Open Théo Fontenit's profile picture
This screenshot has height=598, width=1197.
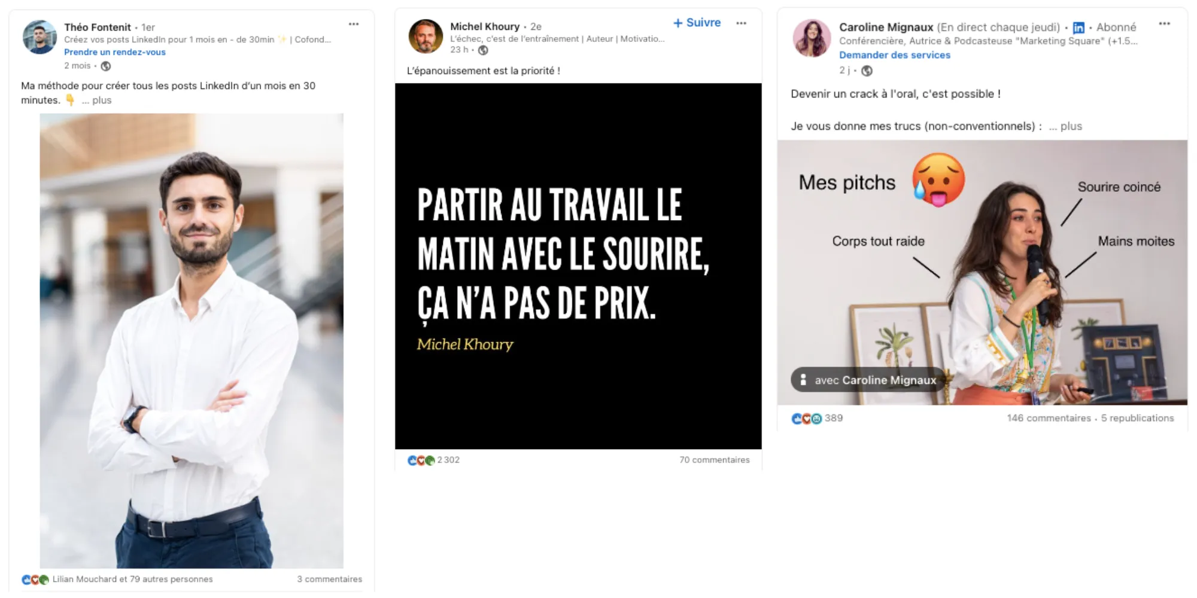[40, 37]
